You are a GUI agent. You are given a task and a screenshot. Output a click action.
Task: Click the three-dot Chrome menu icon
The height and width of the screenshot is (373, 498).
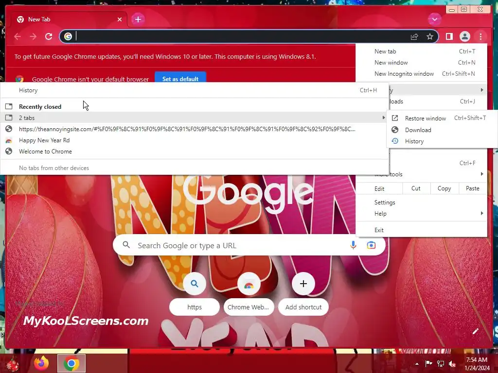tap(480, 37)
